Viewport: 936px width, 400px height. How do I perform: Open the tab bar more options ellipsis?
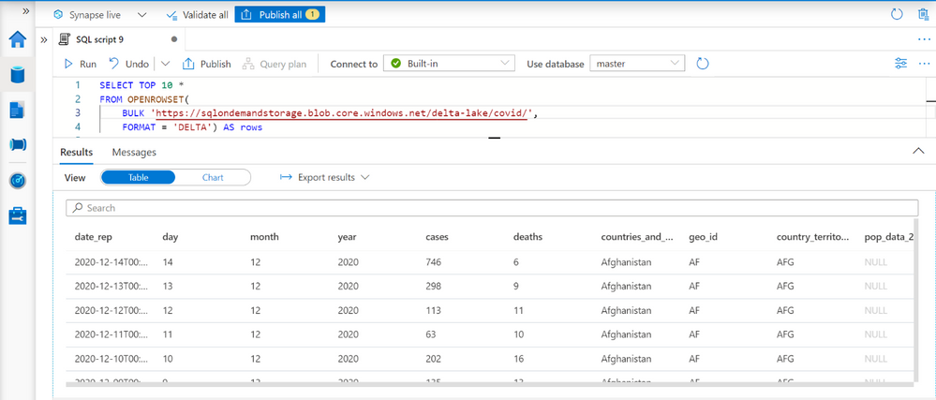[924, 39]
